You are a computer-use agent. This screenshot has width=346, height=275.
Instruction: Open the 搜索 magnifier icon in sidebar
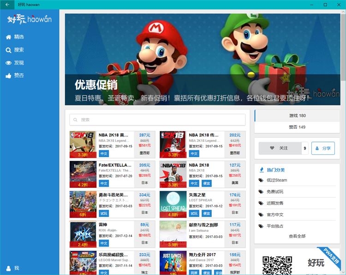[8, 50]
